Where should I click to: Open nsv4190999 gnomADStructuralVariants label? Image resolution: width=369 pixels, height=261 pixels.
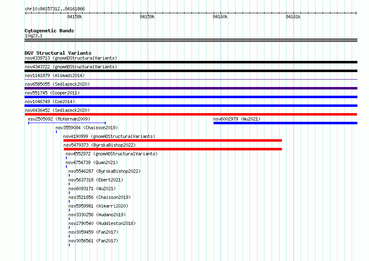(x=109, y=136)
